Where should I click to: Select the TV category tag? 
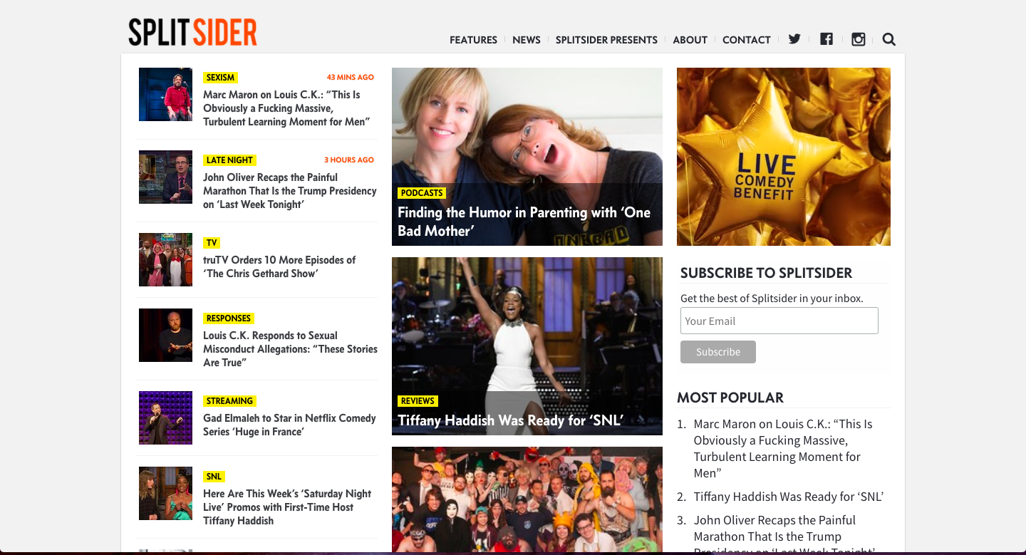click(212, 243)
